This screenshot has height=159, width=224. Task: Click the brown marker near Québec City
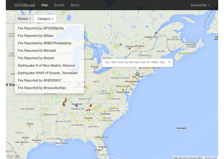click(156, 33)
